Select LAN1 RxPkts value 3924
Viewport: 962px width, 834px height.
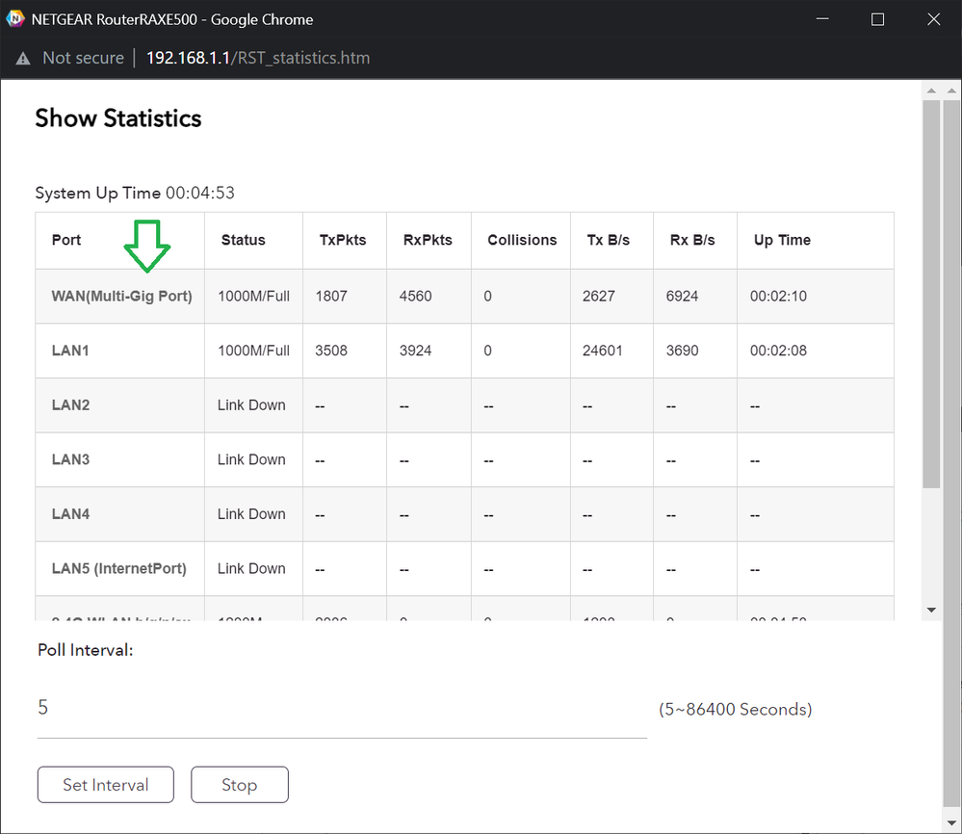point(415,351)
